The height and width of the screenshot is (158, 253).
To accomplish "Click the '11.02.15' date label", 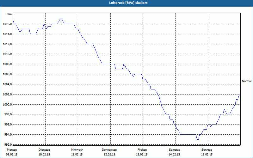I will click(77, 155).
